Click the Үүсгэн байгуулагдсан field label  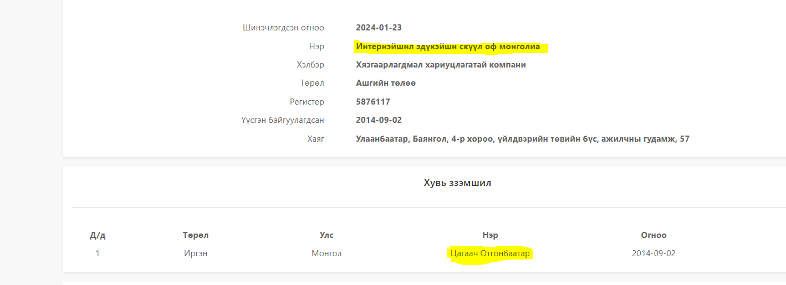click(x=283, y=120)
